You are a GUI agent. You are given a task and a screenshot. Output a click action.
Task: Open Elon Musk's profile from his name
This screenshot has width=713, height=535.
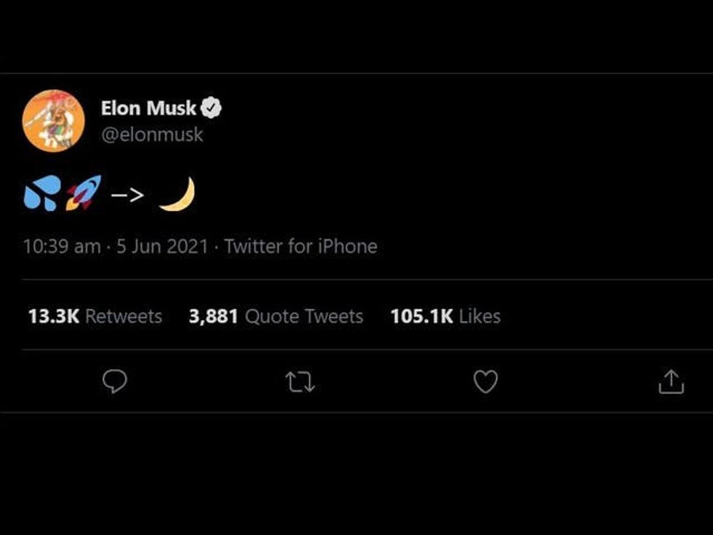147,107
